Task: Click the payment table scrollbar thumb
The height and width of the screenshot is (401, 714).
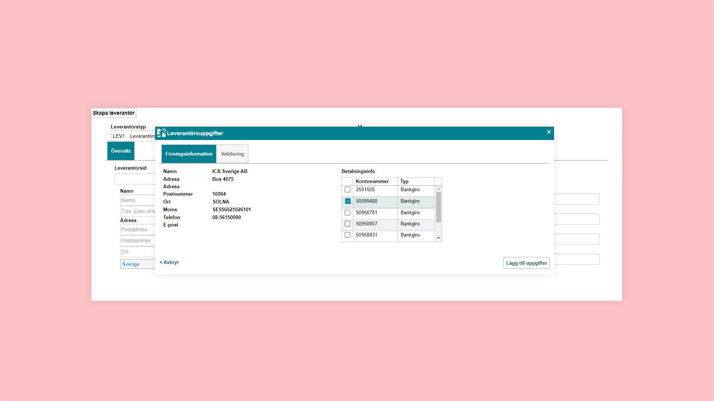Action: tap(438, 207)
